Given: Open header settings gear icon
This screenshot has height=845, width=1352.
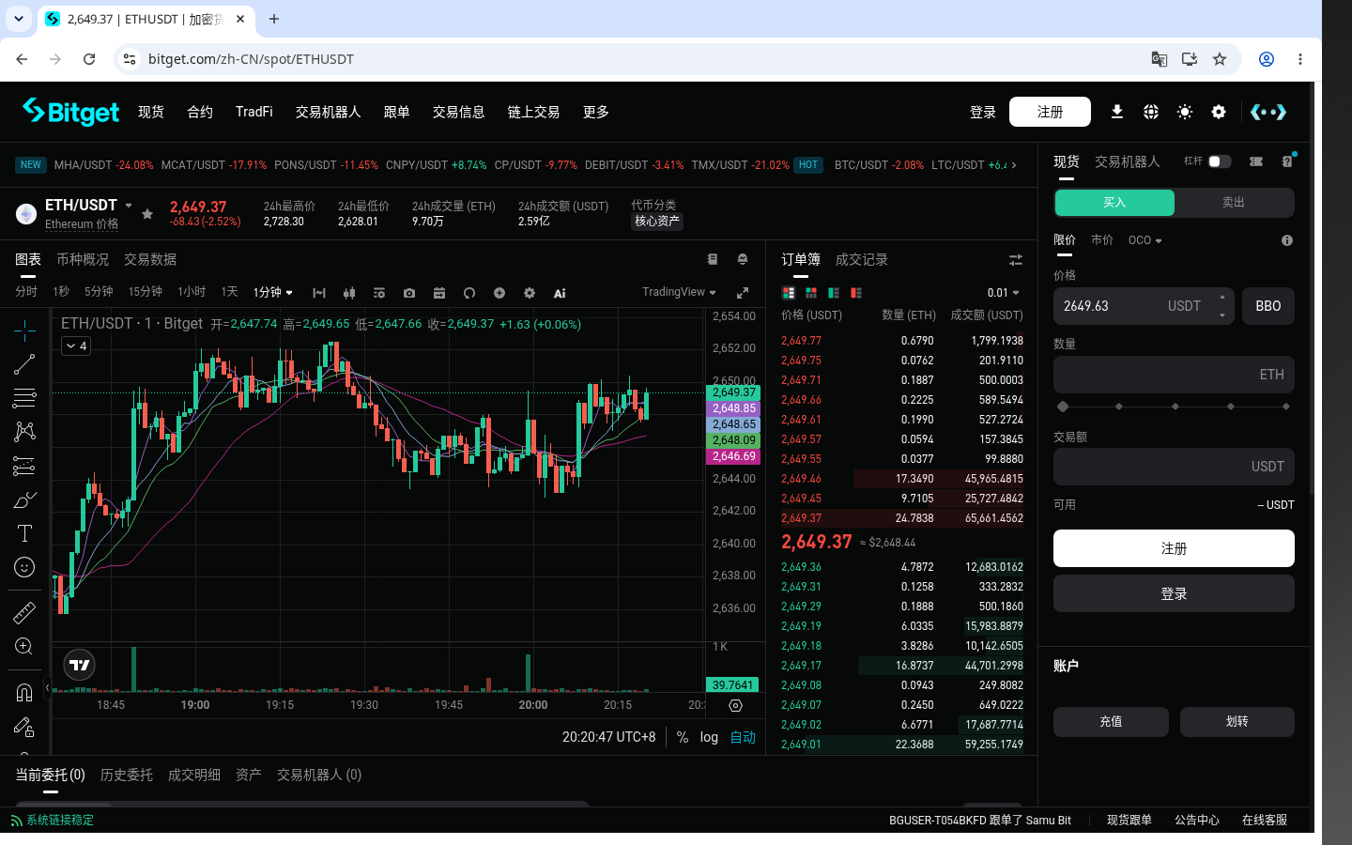Looking at the screenshot, I should click(1219, 112).
